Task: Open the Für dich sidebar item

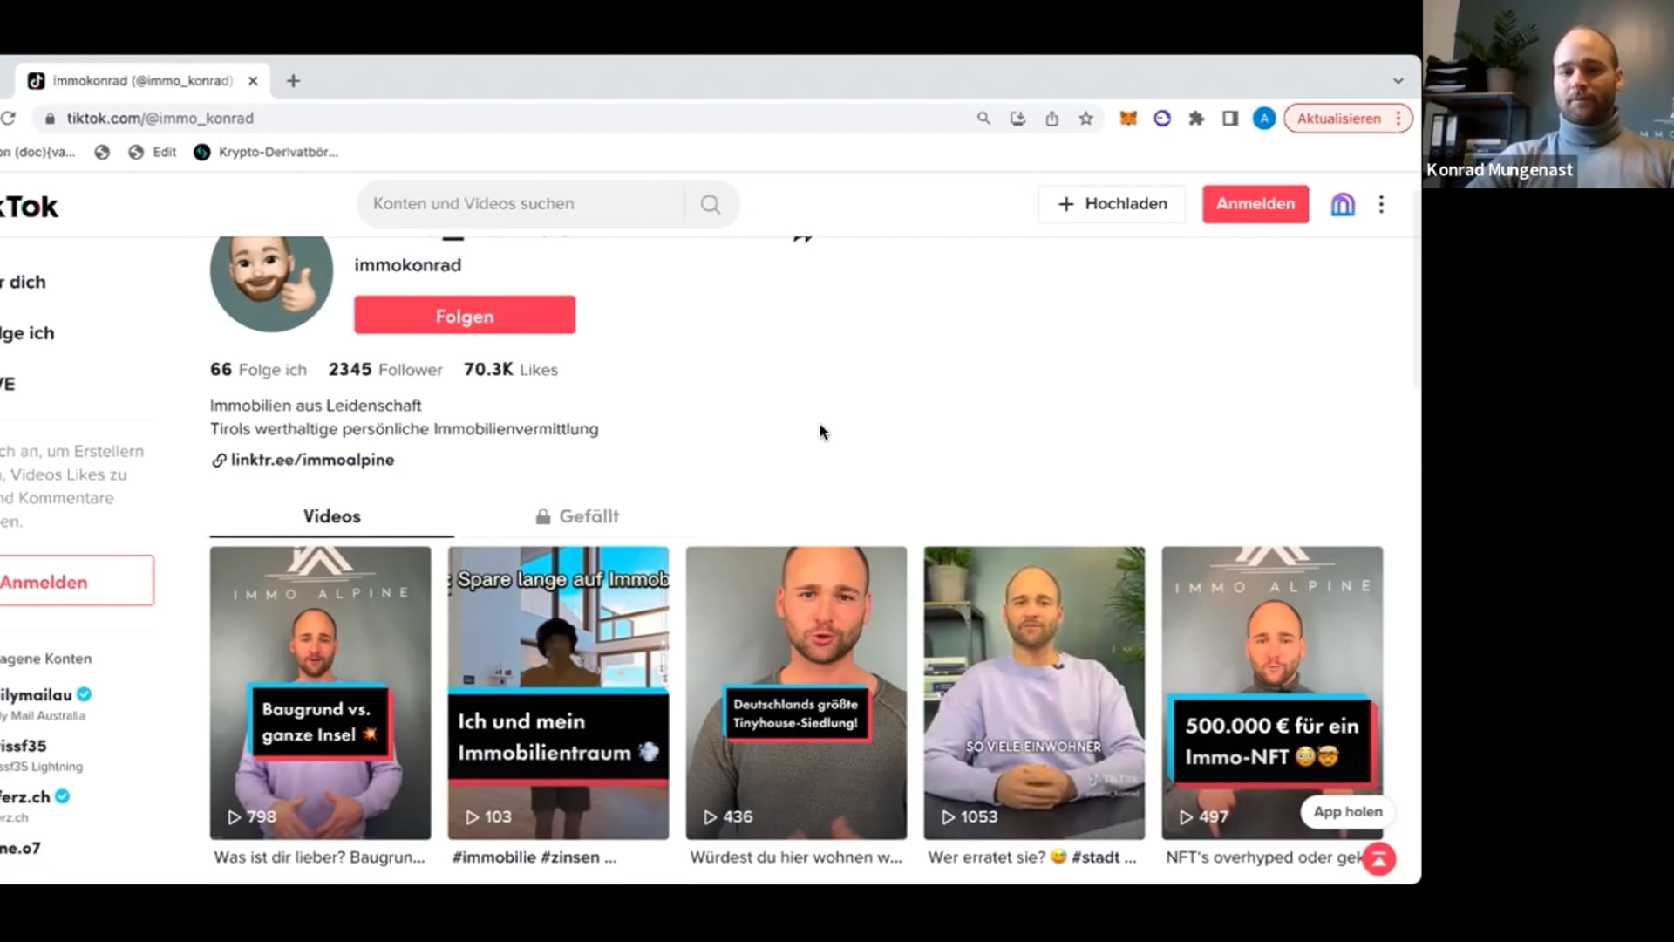Action: pyautogui.click(x=24, y=282)
